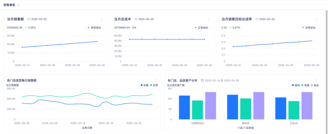Click 服饰 blue bar for 商场店
This screenshot has height=134, width=328.
pos(233,107)
